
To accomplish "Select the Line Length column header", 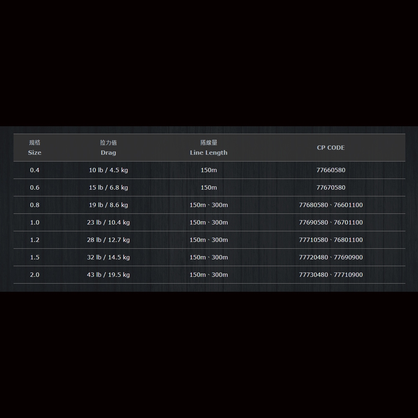I will coord(209,148).
